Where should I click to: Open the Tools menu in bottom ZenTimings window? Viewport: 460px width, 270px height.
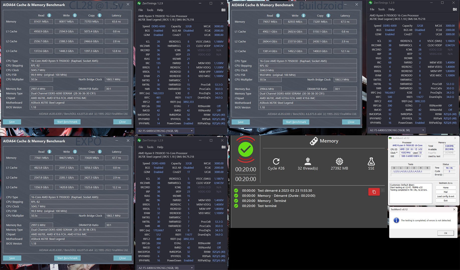pyautogui.click(x=150, y=147)
